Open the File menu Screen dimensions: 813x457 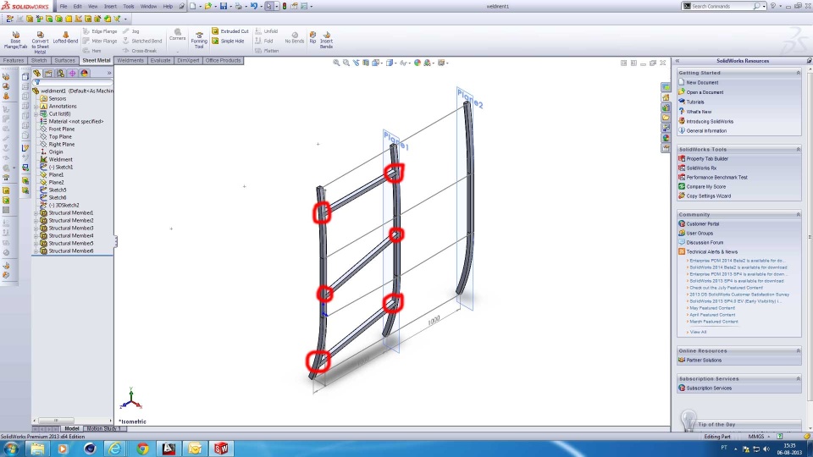(x=64, y=6)
